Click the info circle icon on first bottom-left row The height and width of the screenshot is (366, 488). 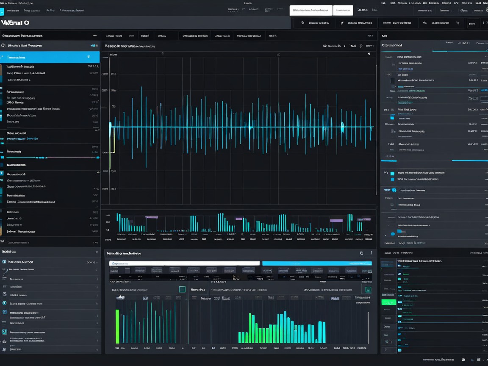4,262
